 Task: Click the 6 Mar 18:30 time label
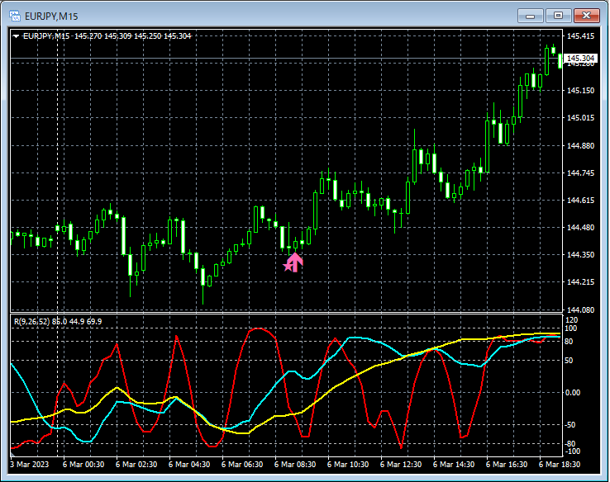coord(560,465)
